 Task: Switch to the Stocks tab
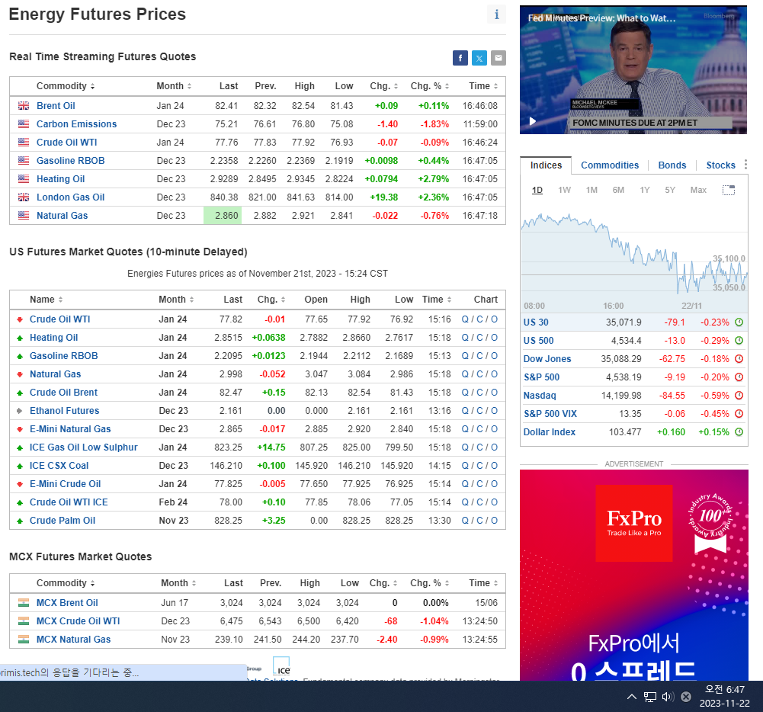[x=720, y=165]
